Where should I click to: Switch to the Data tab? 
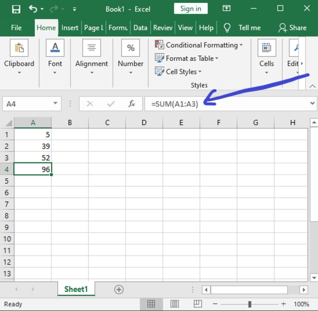(x=140, y=28)
